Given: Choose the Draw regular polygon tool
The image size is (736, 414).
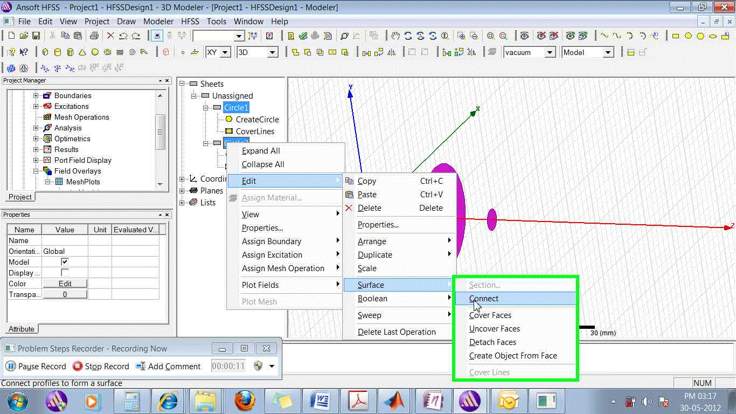Looking at the screenshot, I should coord(700,36).
